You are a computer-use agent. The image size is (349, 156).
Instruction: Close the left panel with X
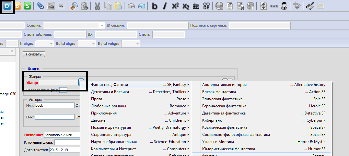(12, 52)
